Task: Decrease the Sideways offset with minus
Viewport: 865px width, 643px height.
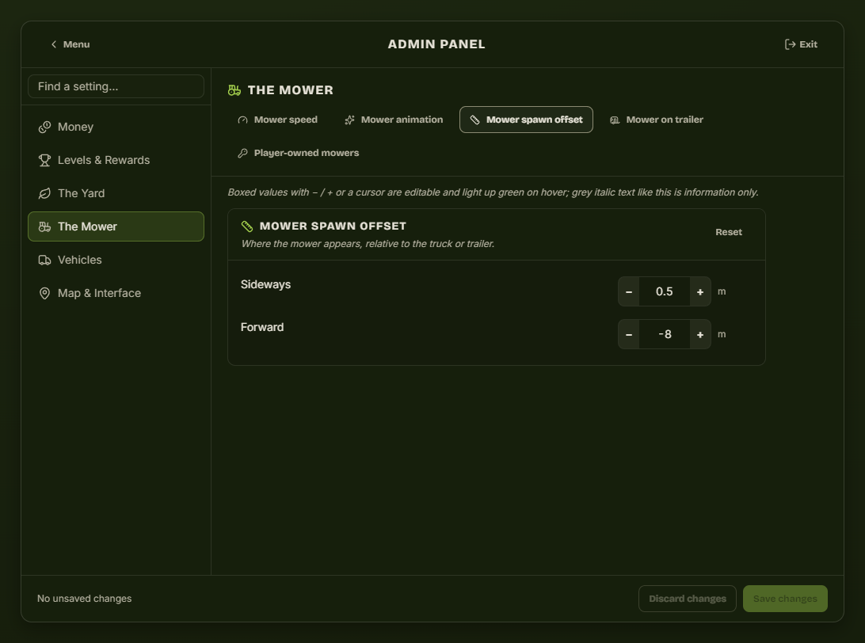Action: 629,291
